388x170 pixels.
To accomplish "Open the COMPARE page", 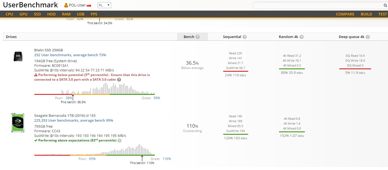I will (345, 14).
